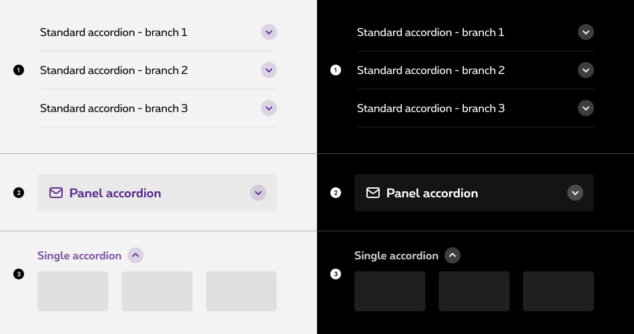This screenshot has height=334, width=634.
Task: Open the light Panel accordion chevron
Action: point(258,193)
